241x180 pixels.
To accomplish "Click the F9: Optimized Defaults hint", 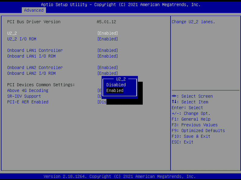I will click(198, 131).
